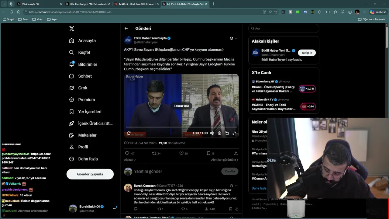
Task: Go back using Gönderi arrow
Action: tap(126, 28)
